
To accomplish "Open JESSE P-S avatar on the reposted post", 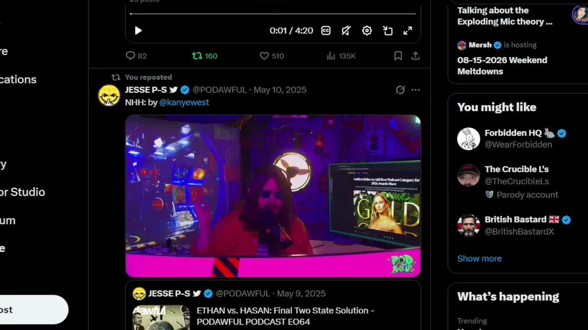I will pyautogui.click(x=109, y=95).
